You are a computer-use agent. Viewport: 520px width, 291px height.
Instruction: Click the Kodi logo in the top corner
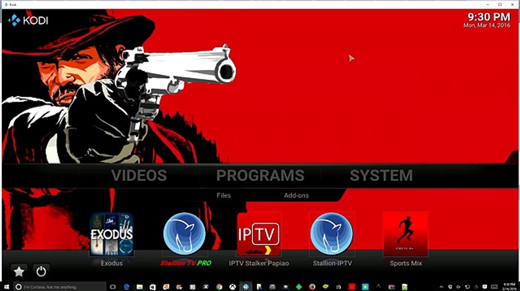click(28, 20)
